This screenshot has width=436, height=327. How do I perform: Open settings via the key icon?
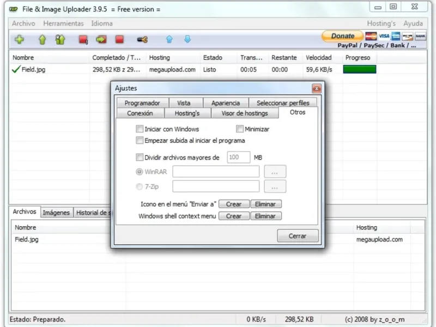[142, 40]
